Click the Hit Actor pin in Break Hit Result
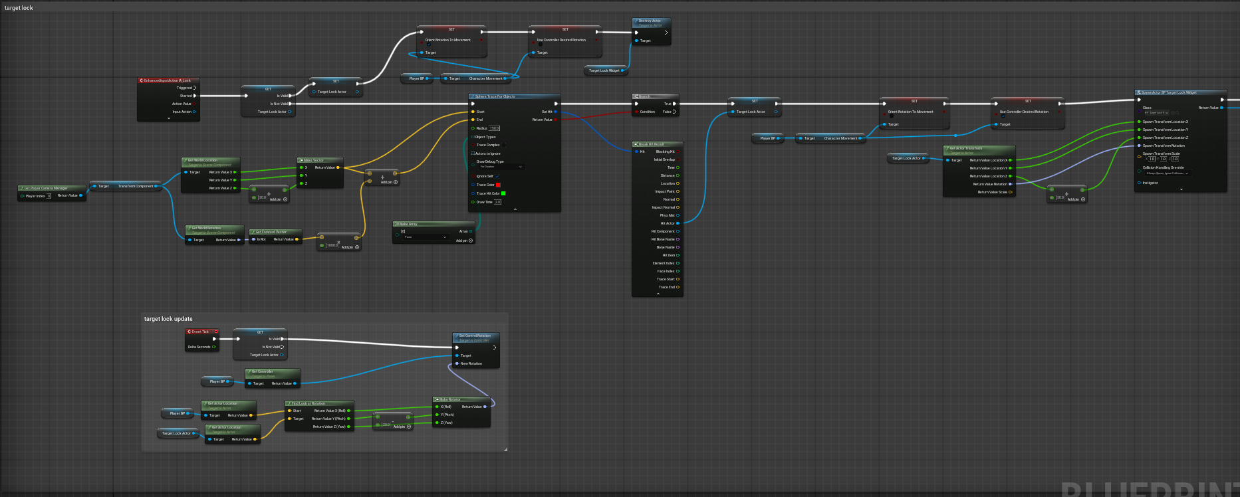This screenshot has width=1240, height=497. click(x=678, y=223)
